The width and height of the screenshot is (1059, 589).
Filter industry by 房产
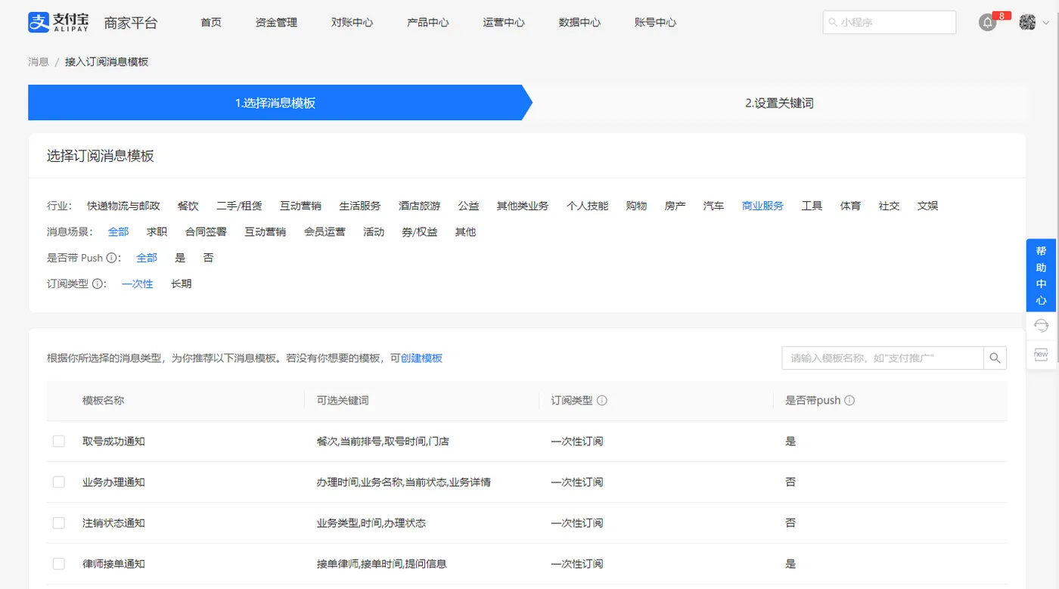click(675, 206)
